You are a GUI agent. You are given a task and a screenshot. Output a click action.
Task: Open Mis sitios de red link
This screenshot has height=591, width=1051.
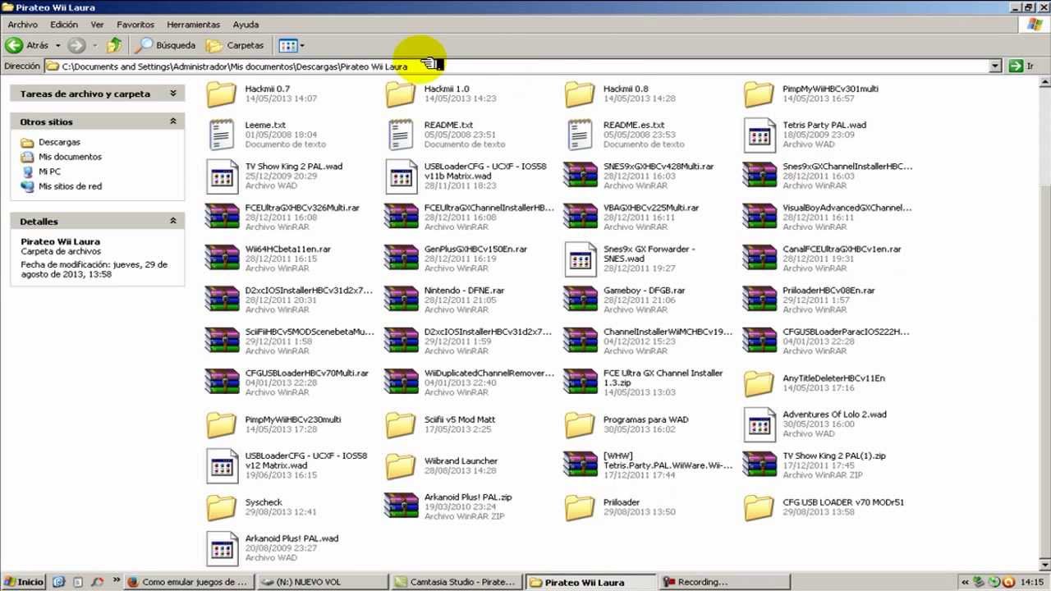(x=70, y=186)
